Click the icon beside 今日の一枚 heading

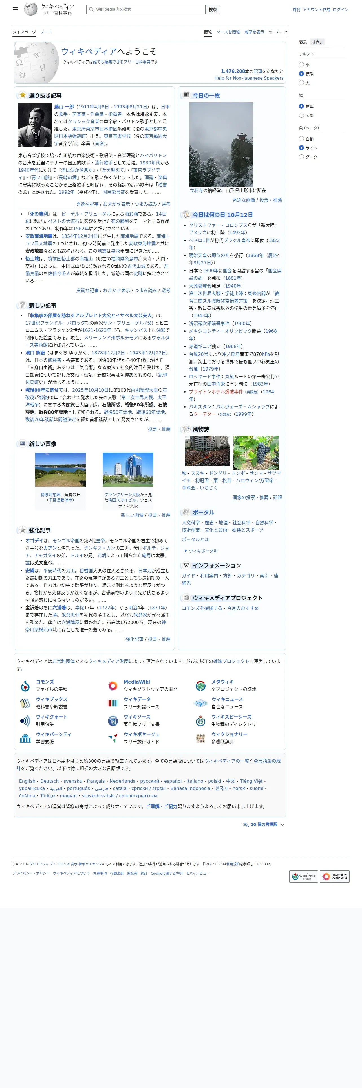186,95
